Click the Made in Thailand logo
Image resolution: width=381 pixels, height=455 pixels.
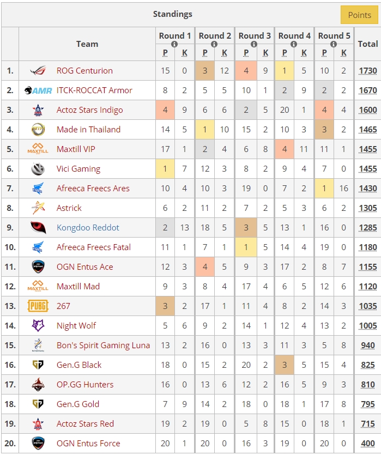coord(38,130)
